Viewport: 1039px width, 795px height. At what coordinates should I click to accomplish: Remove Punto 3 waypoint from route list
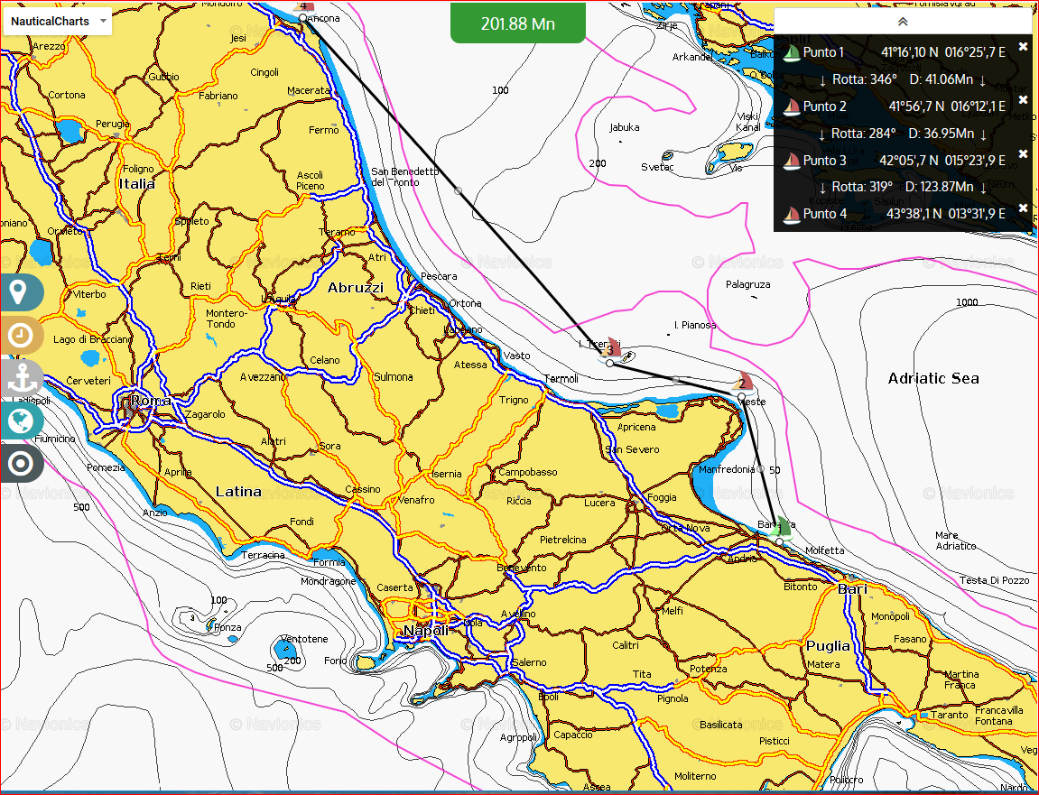1023,153
